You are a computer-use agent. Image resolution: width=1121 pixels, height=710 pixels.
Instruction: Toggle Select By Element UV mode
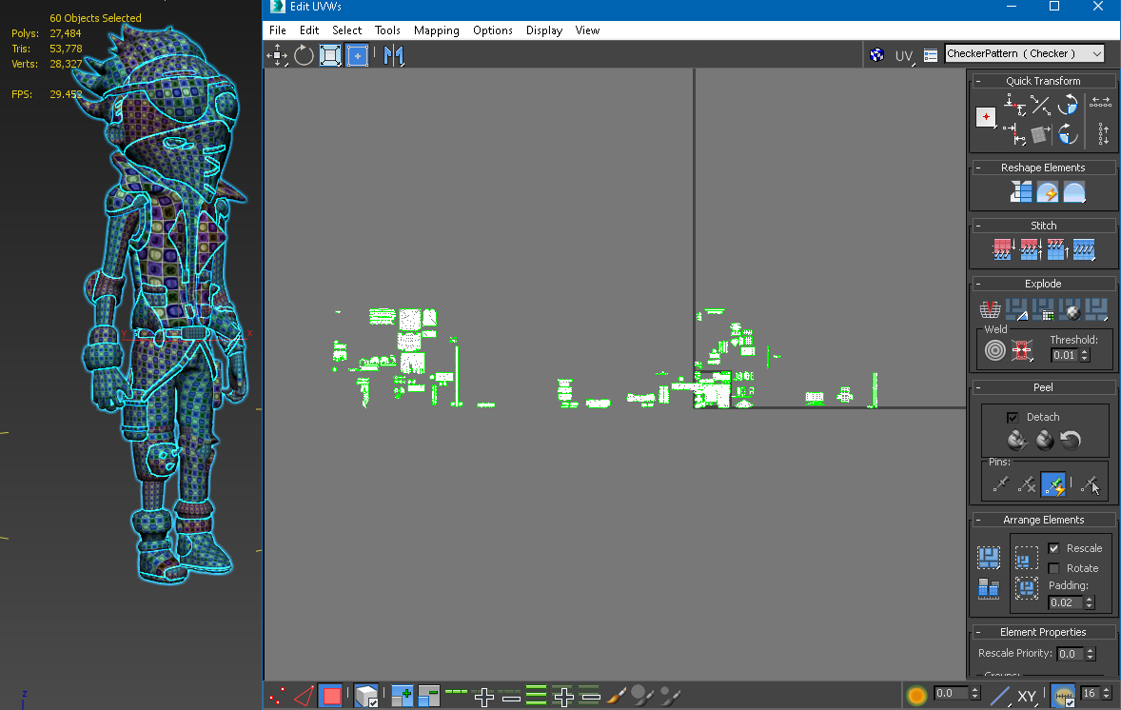pyautogui.click(x=366, y=696)
